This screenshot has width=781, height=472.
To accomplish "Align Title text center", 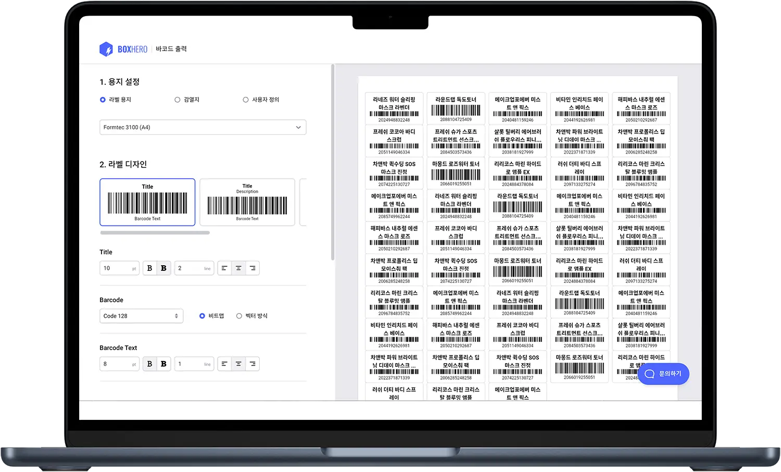I will click(238, 268).
